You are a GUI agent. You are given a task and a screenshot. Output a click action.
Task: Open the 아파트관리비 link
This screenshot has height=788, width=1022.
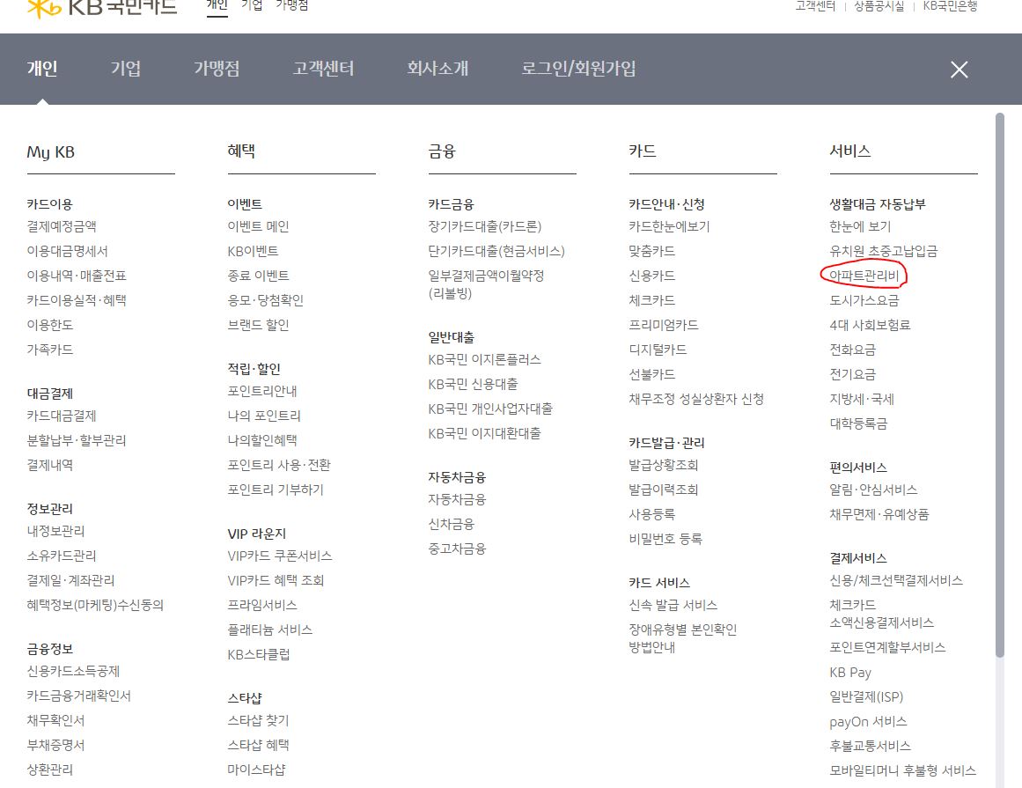pos(864,276)
